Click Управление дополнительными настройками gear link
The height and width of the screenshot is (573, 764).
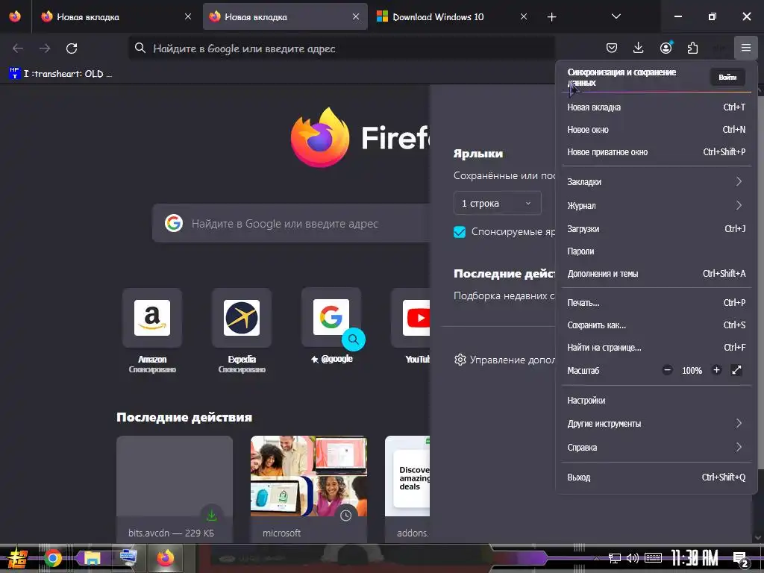pyautogui.click(x=505, y=360)
